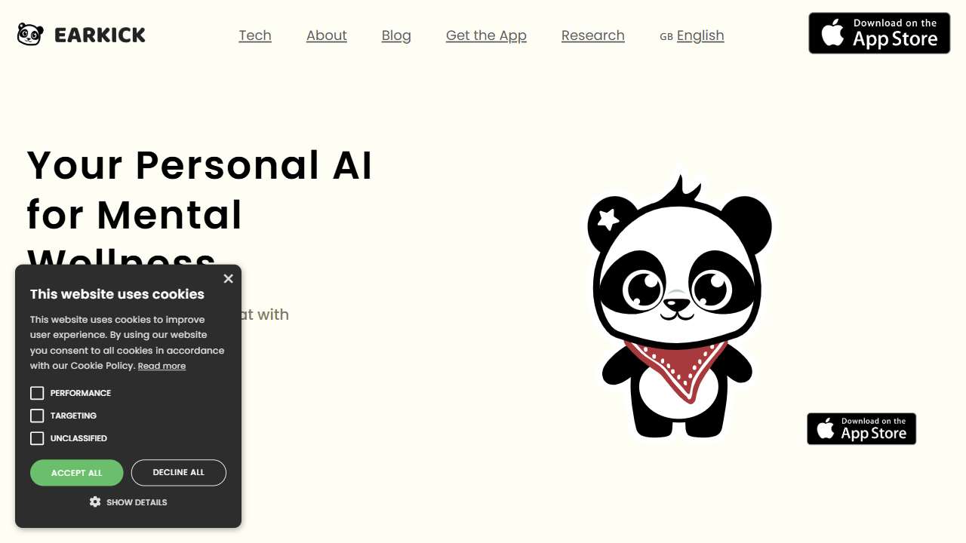Click the small App Store badge near panda
This screenshot has width=966, height=543.
pos(861,428)
